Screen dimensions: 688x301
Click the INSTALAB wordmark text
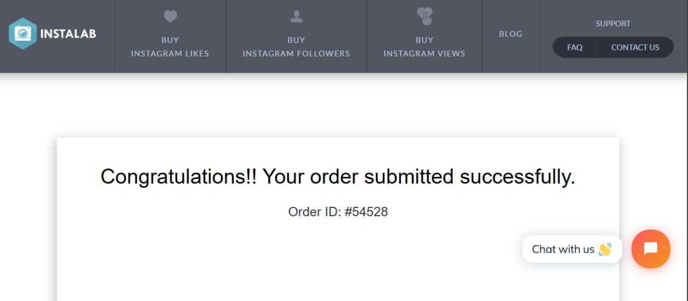click(68, 34)
